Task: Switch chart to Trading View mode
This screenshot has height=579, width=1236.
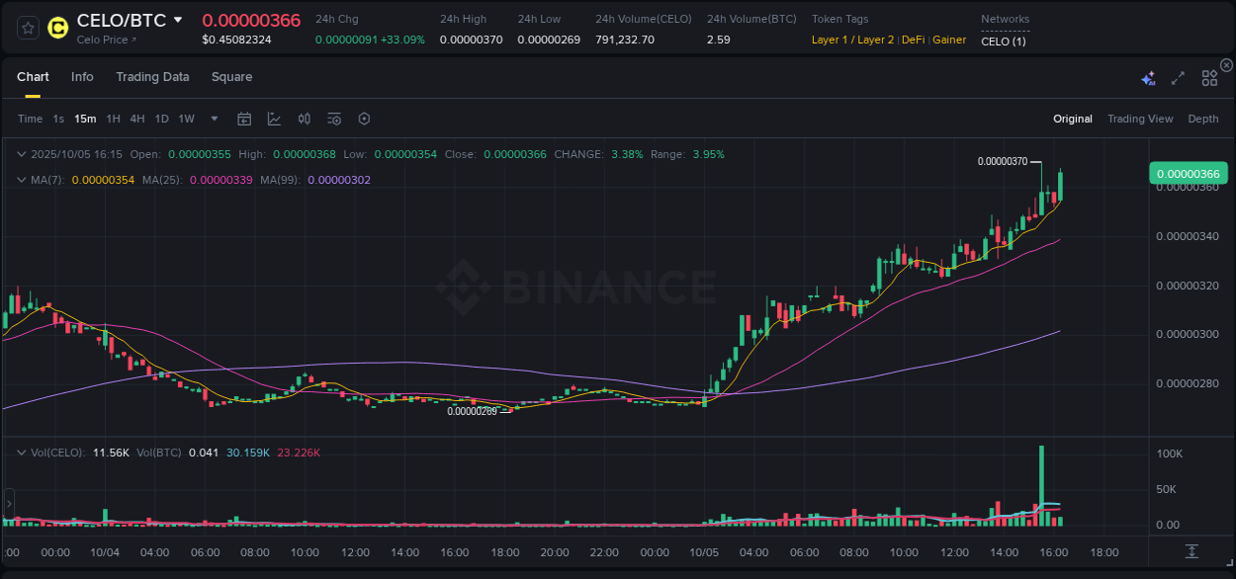Action: point(1140,119)
